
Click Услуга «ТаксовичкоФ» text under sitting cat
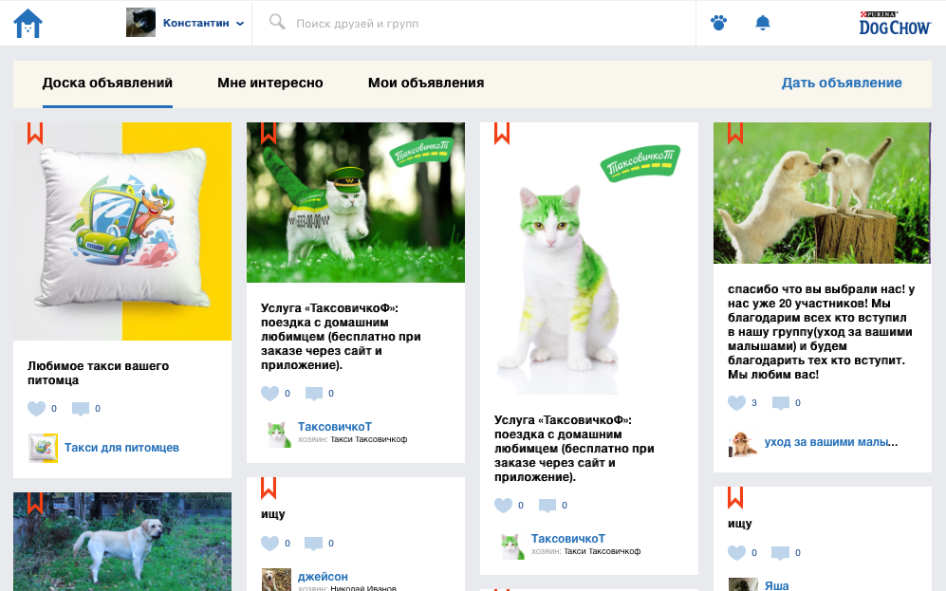pyautogui.click(x=574, y=449)
